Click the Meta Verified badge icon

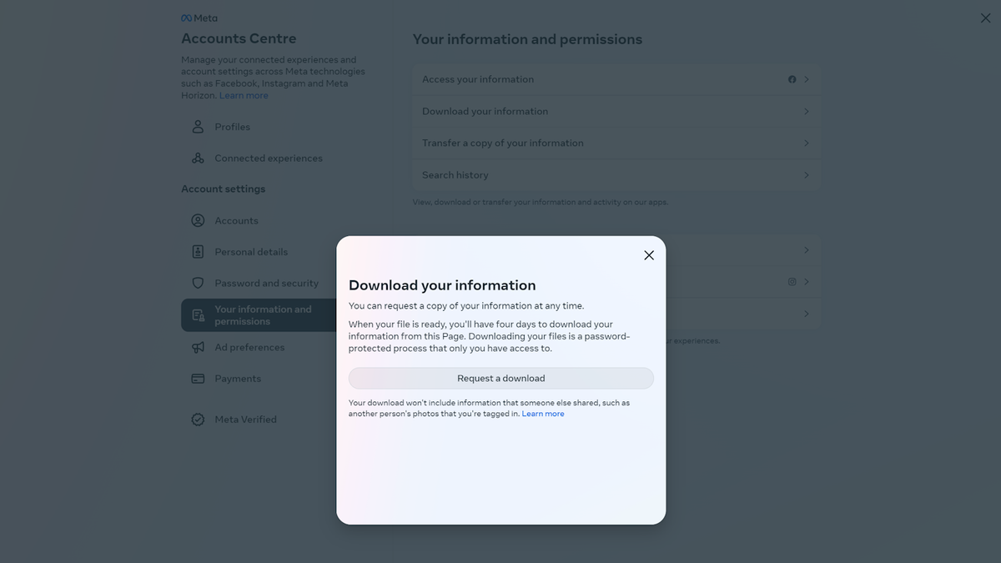[x=198, y=420]
